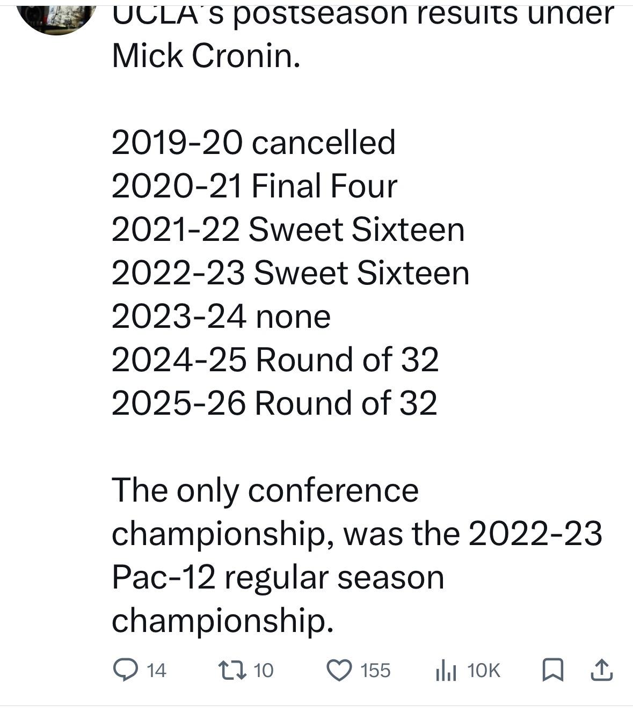Click the reply count of 14
The image size is (633, 713).
(x=156, y=670)
